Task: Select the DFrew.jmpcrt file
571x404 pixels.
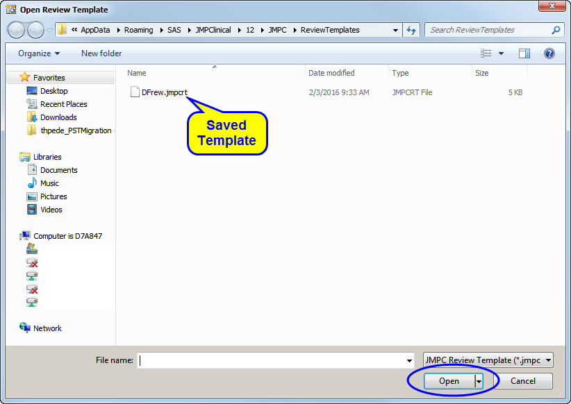Action: 164,92
